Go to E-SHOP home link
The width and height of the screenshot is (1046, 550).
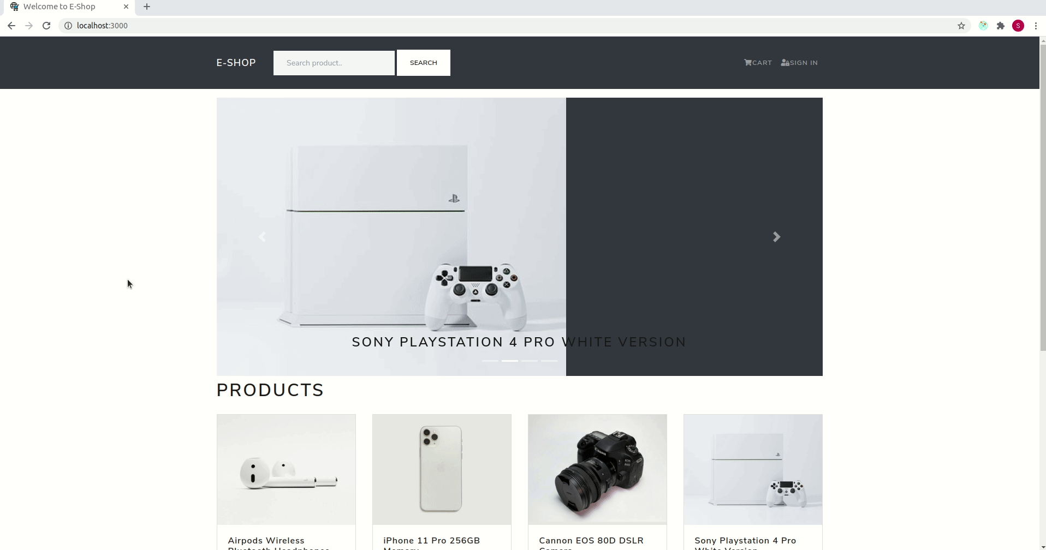tap(236, 63)
